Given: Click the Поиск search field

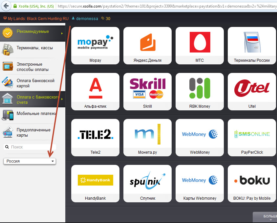Looking at the screenshot, I should tap(30, 147).
